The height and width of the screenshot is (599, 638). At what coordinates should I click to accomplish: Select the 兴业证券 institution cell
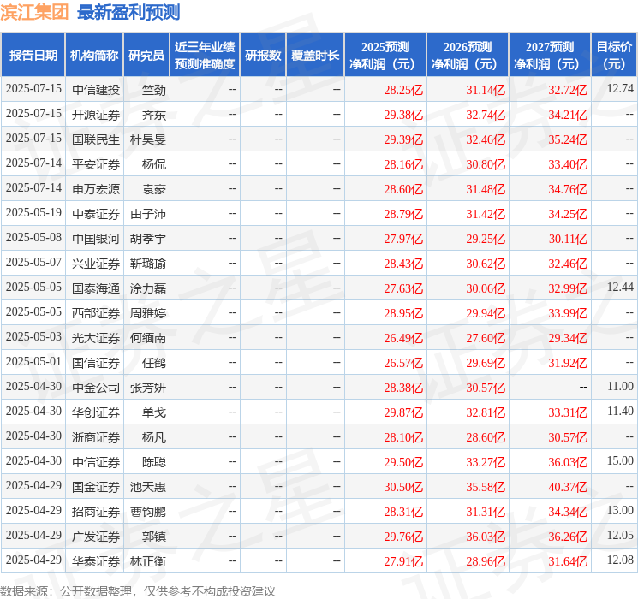(96, 264)
